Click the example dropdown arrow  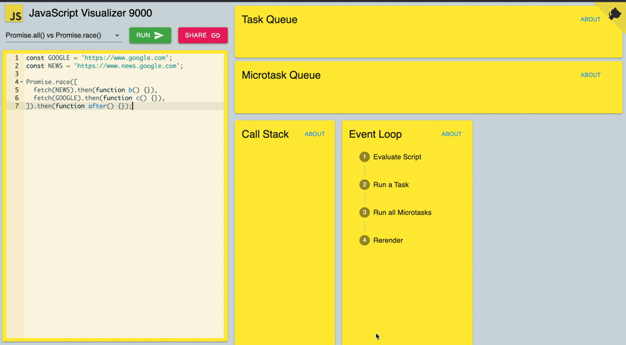click(117, 35)
